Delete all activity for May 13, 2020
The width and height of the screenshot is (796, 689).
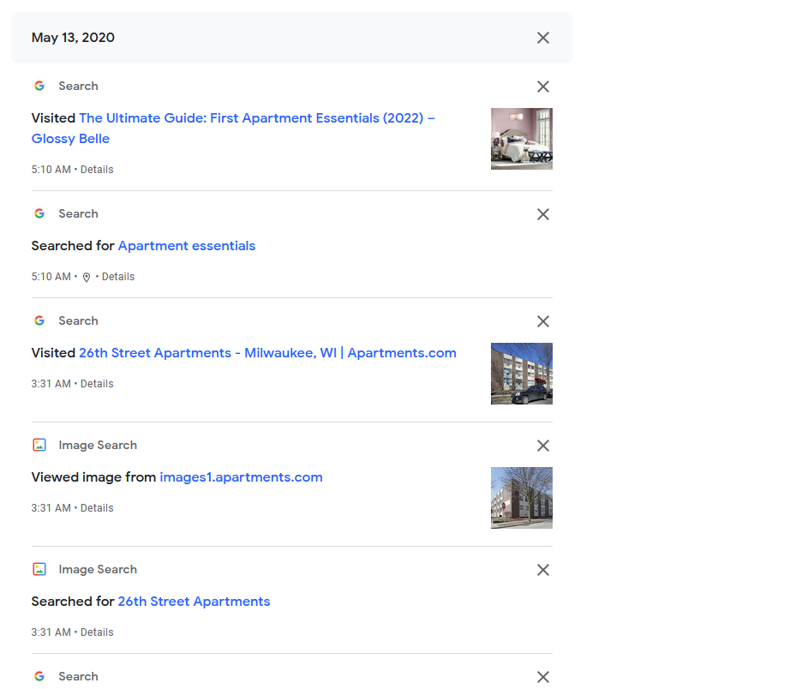click(542, 38)
